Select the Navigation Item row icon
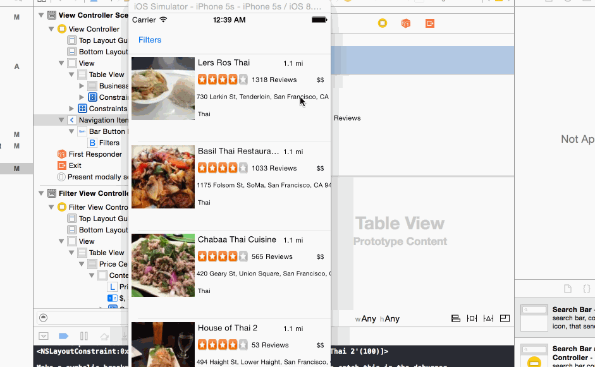This screenshot has width=595, height=367. pos(71,120)
